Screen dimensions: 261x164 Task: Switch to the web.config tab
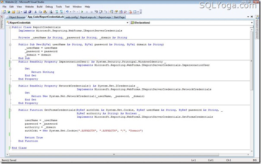[x=71, y=17]
